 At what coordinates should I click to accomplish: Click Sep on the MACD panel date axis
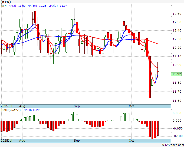click(77, 141)
